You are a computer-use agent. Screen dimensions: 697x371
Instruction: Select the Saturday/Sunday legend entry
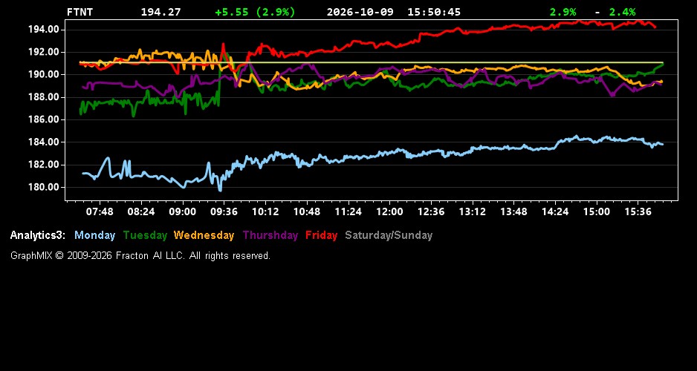pos(389,235)
